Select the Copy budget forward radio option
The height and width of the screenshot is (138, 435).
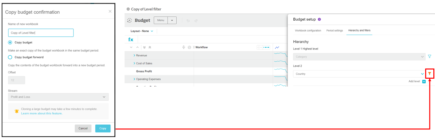(x=10, y=57)
